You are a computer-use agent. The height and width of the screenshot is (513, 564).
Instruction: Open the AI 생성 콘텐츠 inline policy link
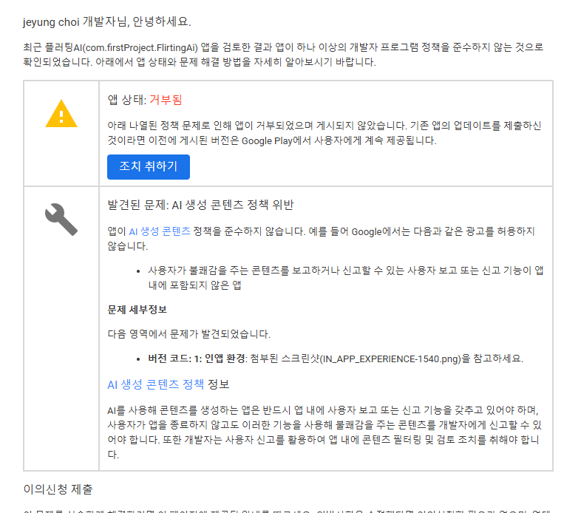(160, 231)
